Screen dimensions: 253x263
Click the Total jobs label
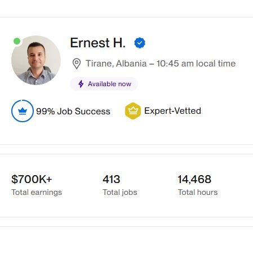pos(120,192)
